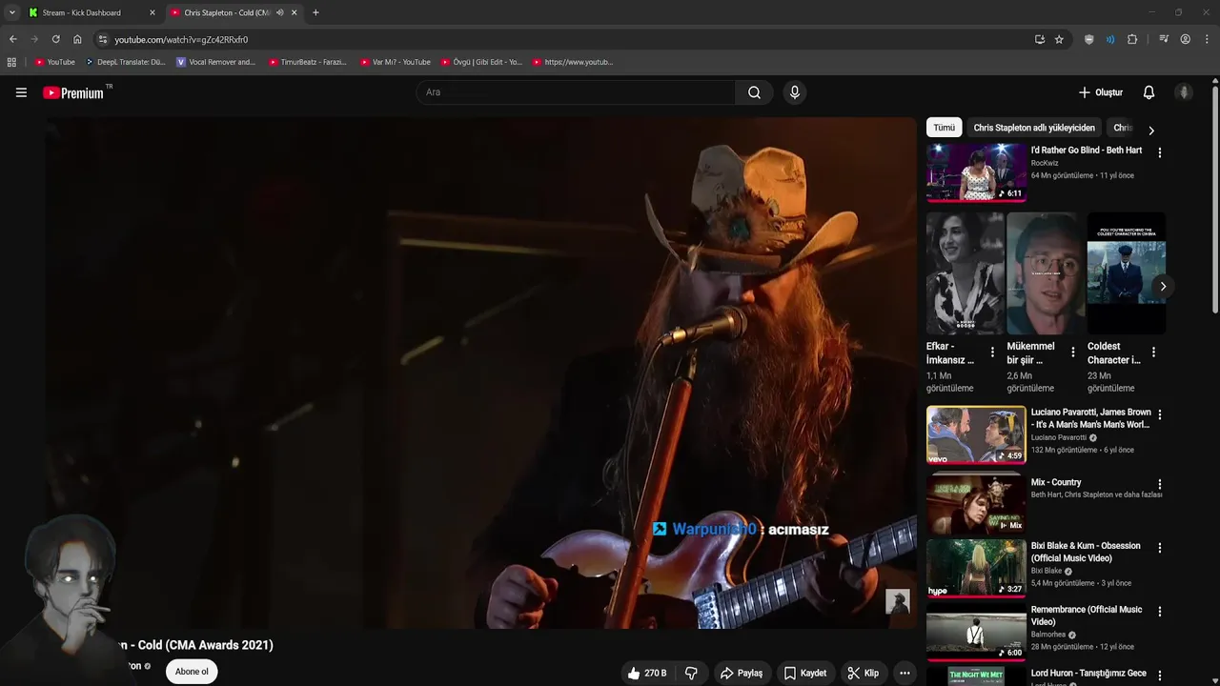This screenshot has height=686, width=1220.
Task: Open the Efkar short thumbnail
Action: (x=965, y=272)
